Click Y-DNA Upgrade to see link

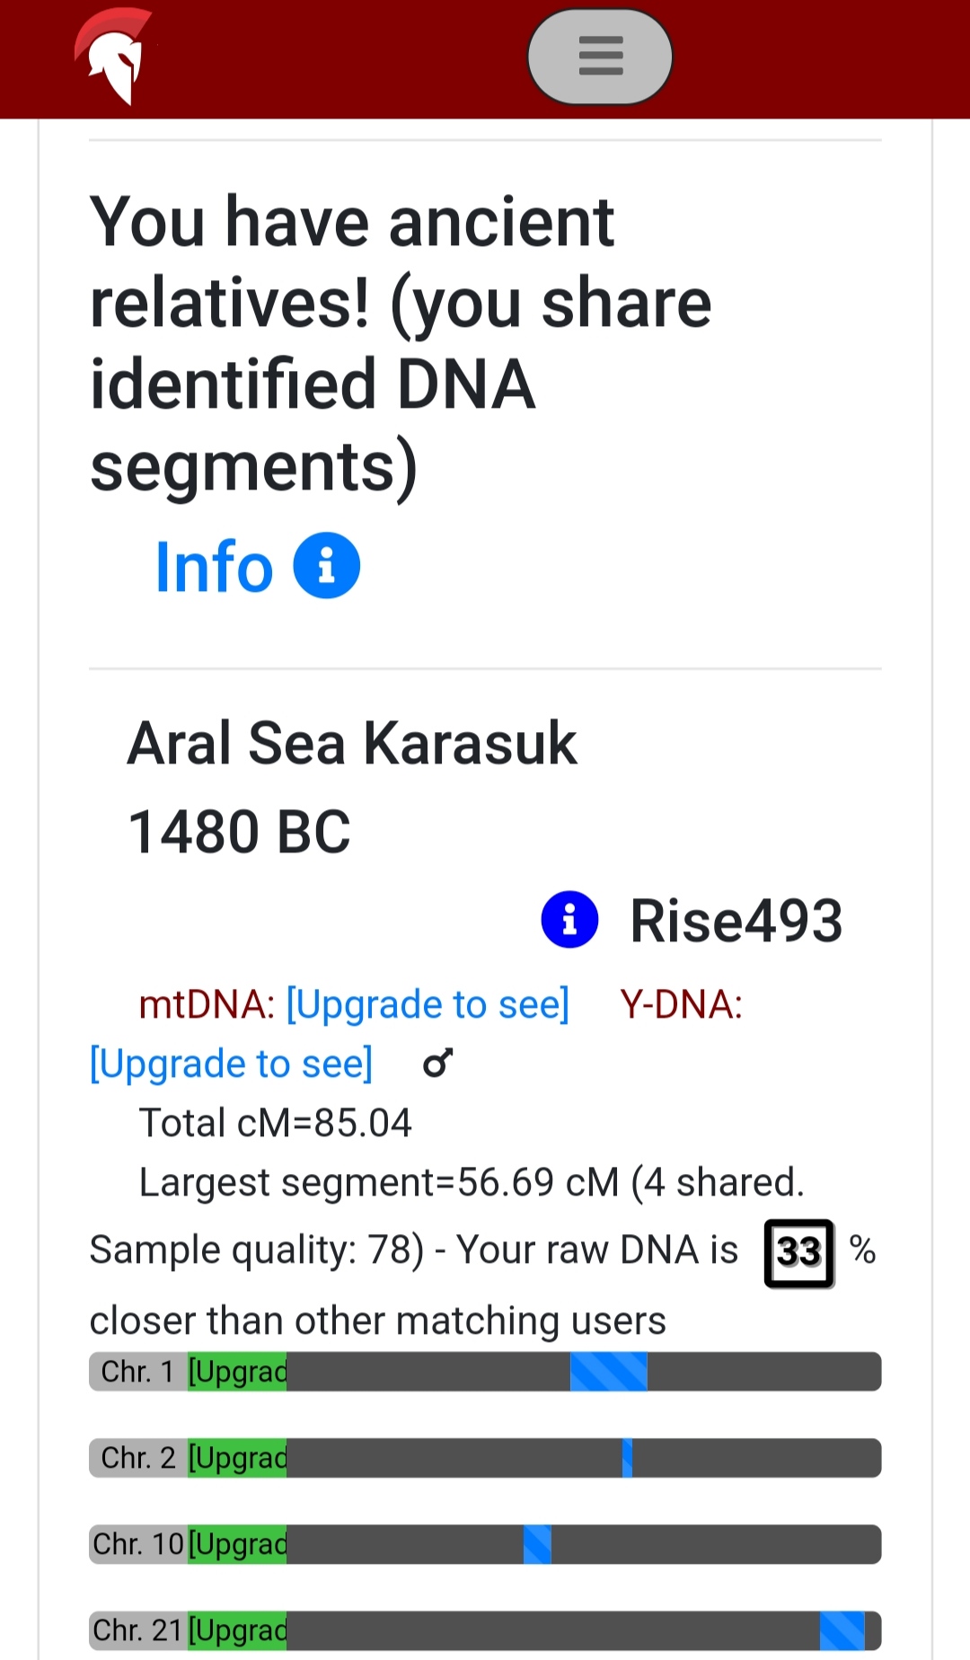pyautogui.click(x=231, y=1064)
